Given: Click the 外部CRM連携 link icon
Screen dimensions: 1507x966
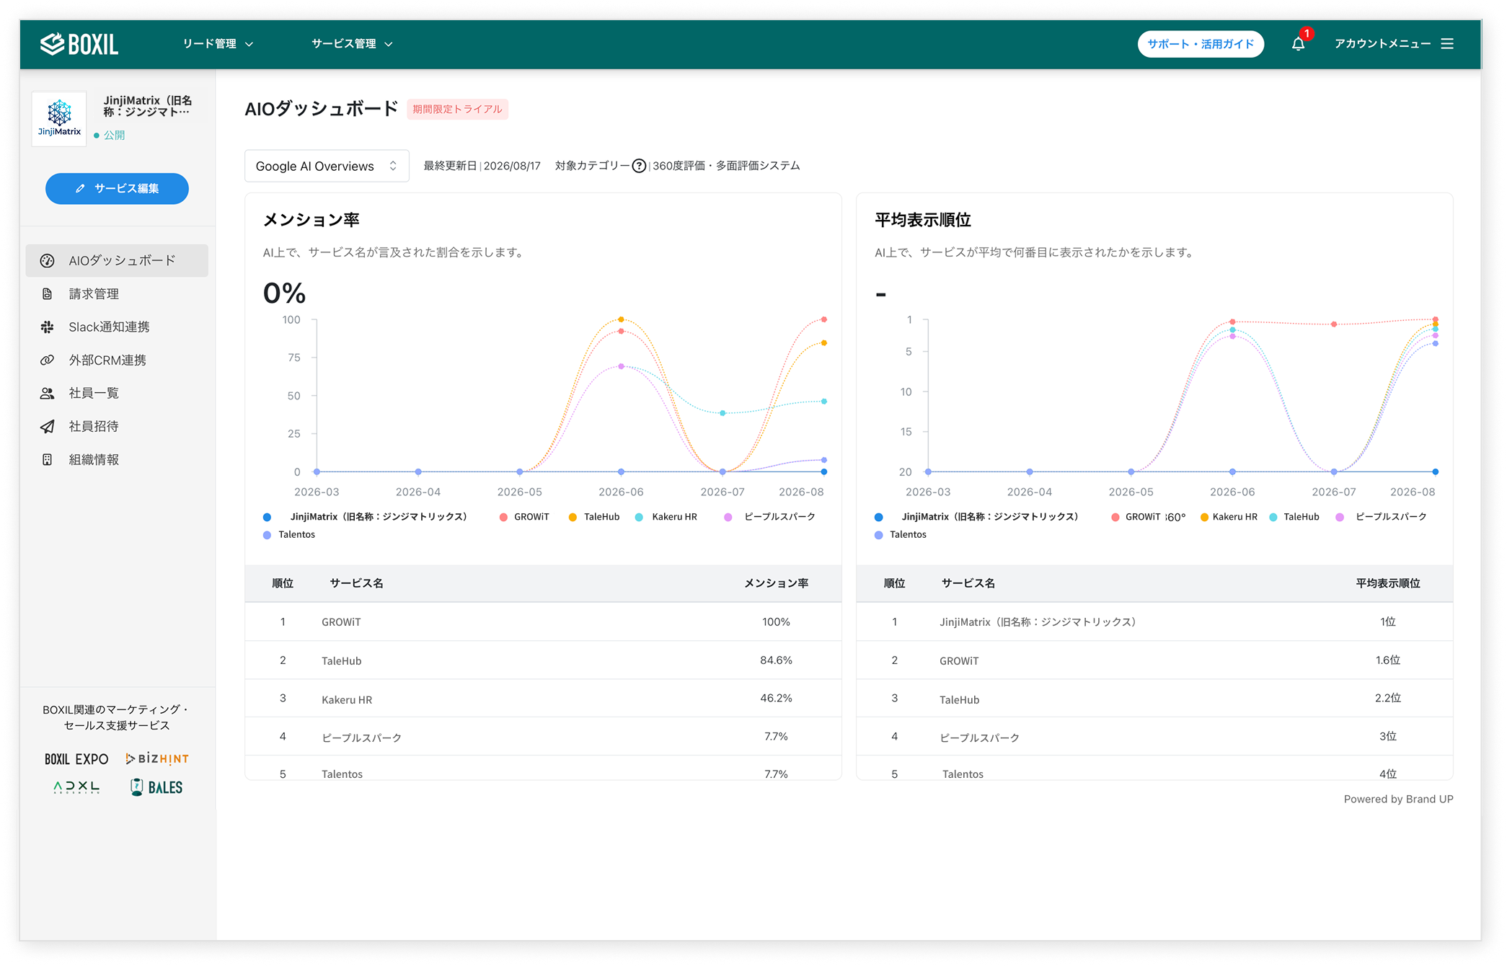Looking at the screenshot, I should click(x=48, y=360).
